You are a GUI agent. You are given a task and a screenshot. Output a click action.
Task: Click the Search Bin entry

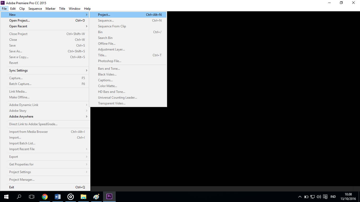(128, 38)
